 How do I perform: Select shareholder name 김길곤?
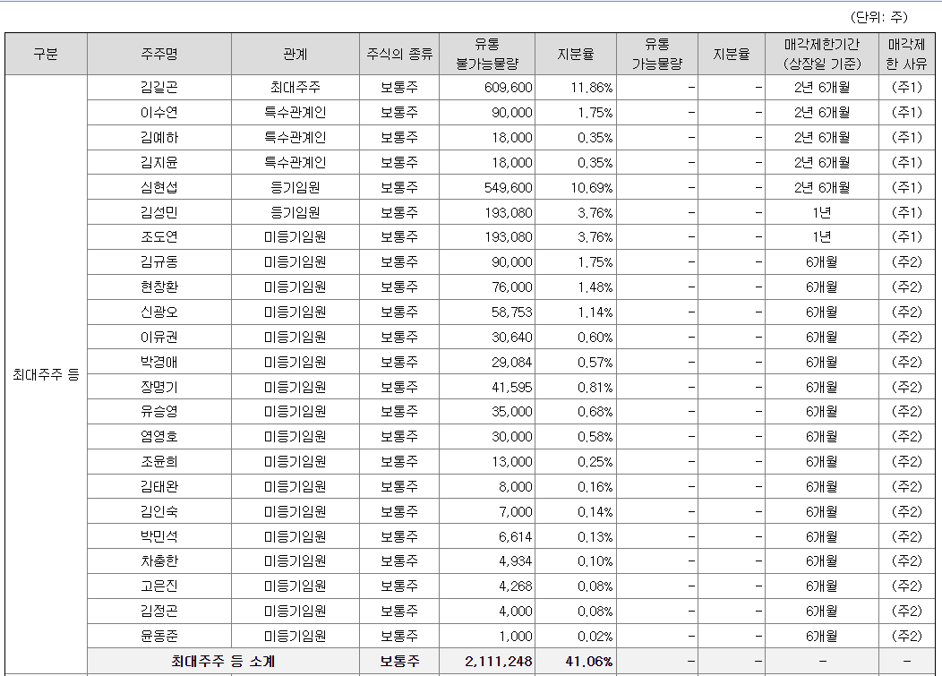[159, 88]
